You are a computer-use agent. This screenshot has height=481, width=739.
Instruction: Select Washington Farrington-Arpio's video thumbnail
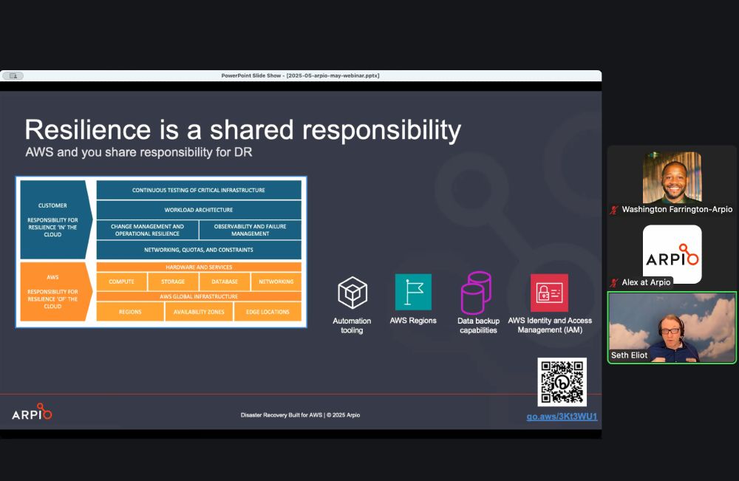tap(672, 177)
